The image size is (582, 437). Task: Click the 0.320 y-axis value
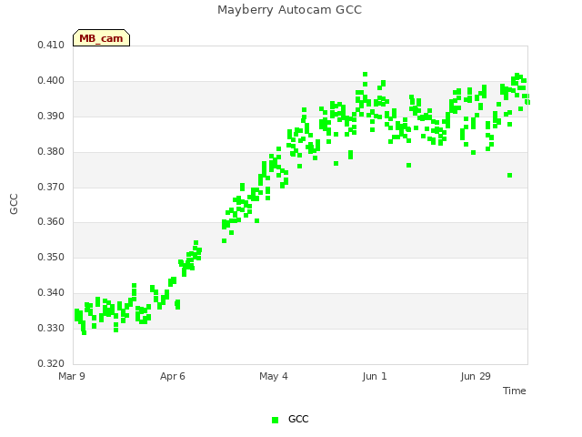51,363
